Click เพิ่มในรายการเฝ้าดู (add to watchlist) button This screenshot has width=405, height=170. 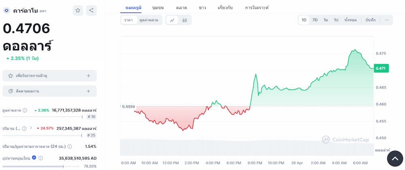tap(49, 76)
